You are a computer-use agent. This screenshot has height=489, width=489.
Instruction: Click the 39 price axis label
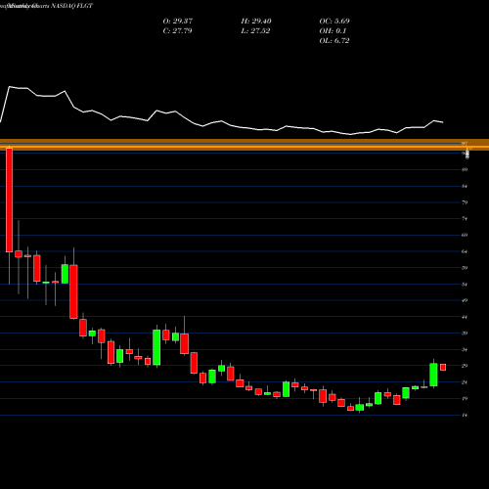click(x=465, y=333)
